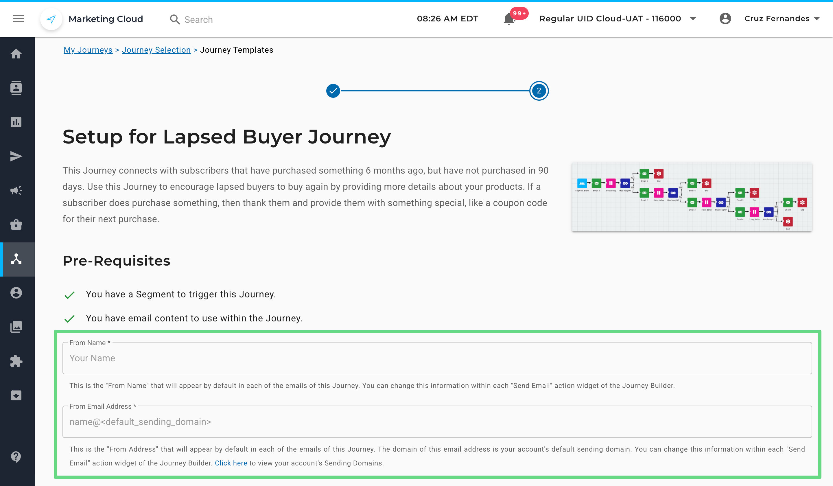Open the account person sidebar icon

pyautogui.click(x=16, y=292)
